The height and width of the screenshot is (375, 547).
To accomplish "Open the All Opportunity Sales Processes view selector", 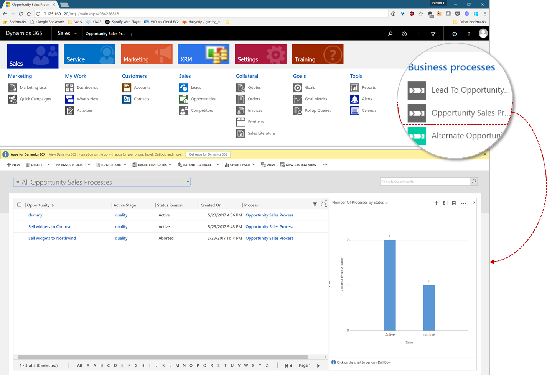I will (102, 182).
